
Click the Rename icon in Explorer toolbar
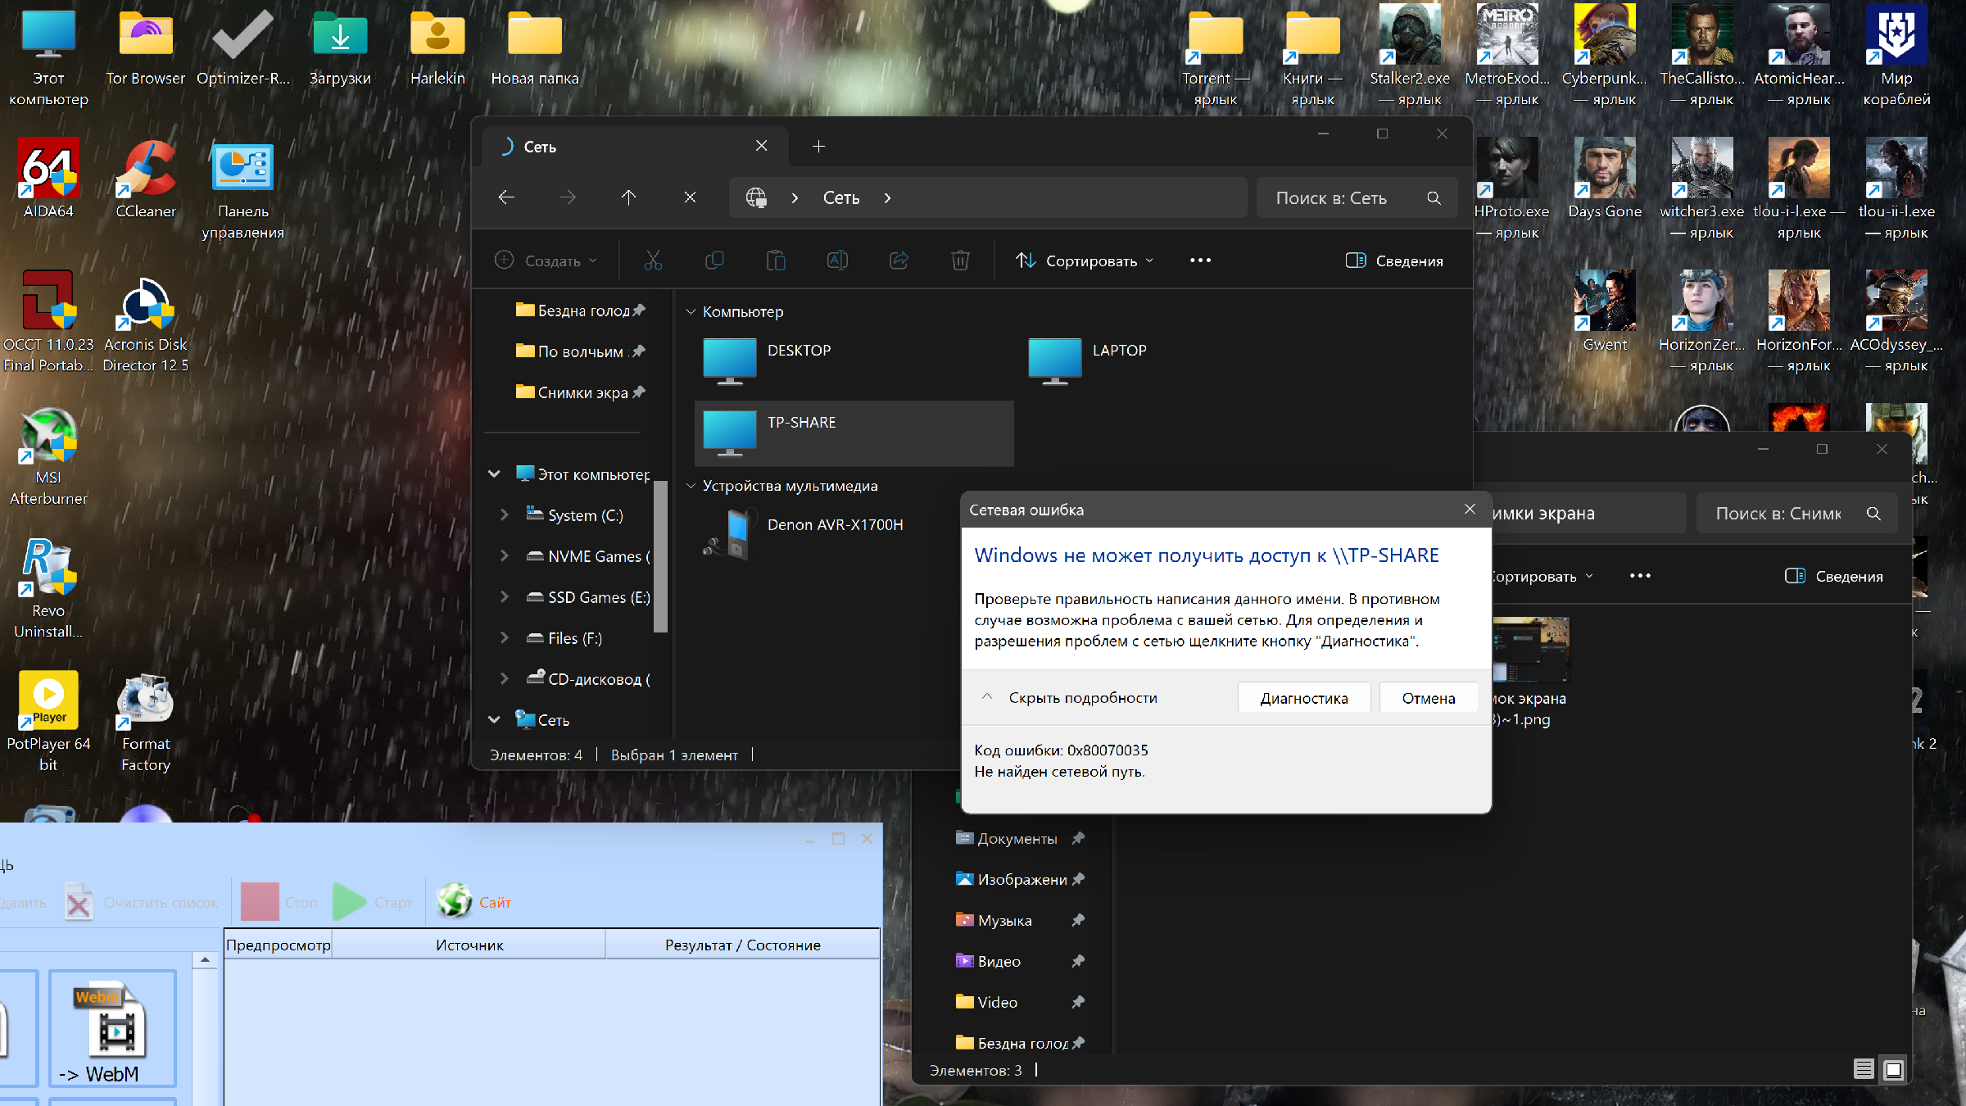point(837,261)
